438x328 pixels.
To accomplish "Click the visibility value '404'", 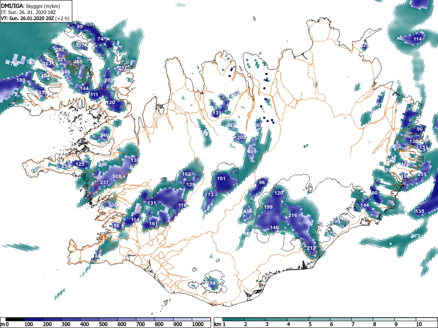I will [45, 76].
